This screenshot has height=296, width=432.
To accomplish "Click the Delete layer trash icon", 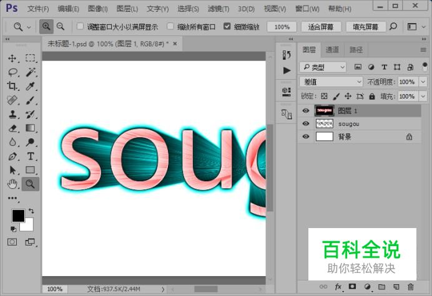I will (411, 287).
